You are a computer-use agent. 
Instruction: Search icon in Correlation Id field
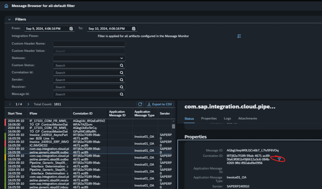click(122, 73)
